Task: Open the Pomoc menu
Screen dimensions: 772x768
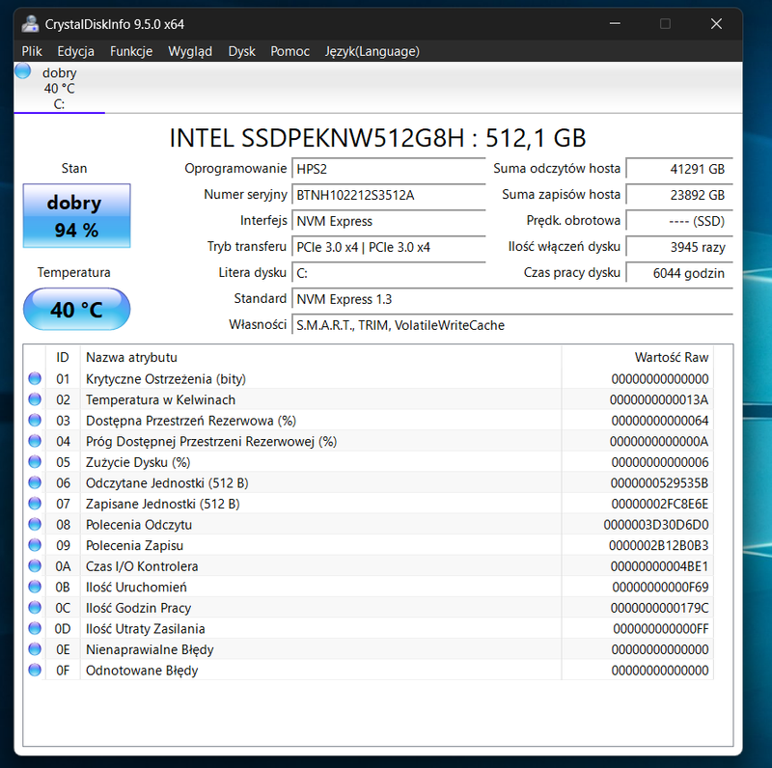Action: tap(290, 51)
